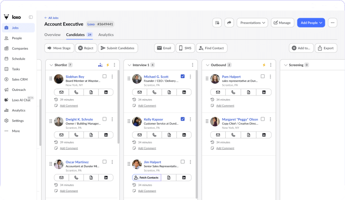
Task: Select Jim Halpert's checkbox
Action: (x=183, y=162)
